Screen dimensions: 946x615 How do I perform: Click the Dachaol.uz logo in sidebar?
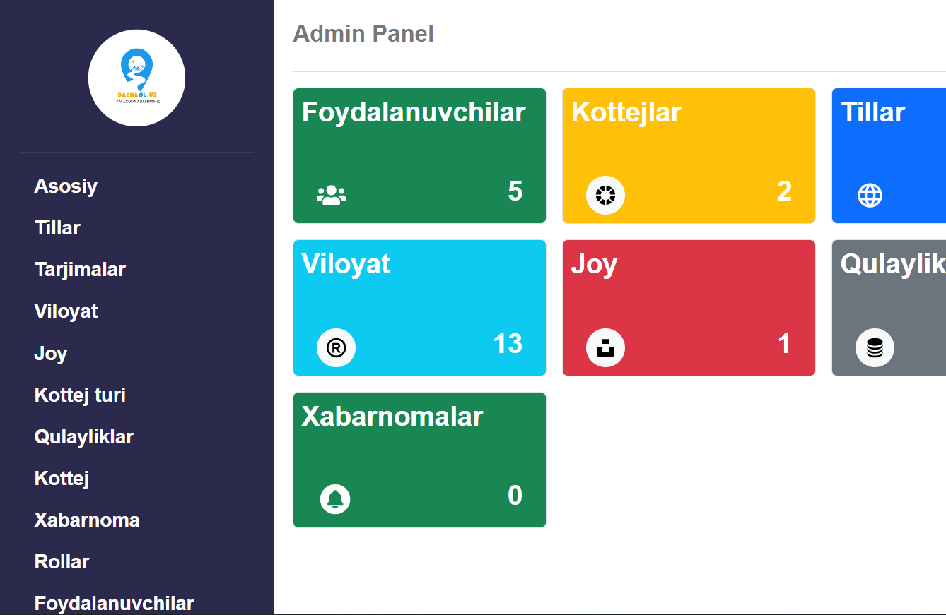click(136, 78)
